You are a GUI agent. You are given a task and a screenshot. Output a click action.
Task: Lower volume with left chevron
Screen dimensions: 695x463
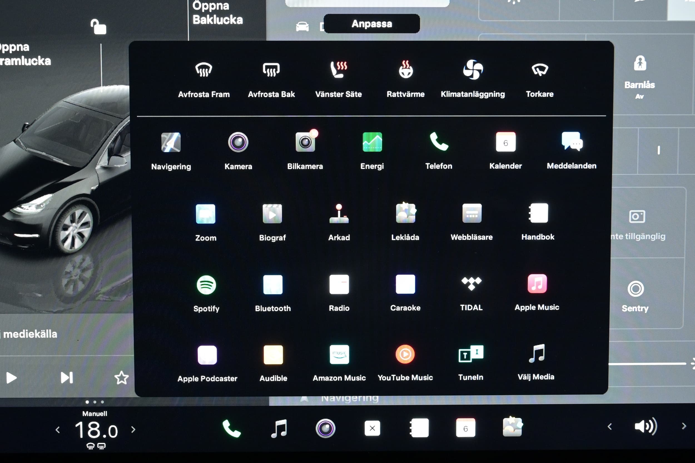pos(610,426)
